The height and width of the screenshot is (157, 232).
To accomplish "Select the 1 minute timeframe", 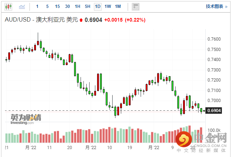I will click(x=38, y=6).
